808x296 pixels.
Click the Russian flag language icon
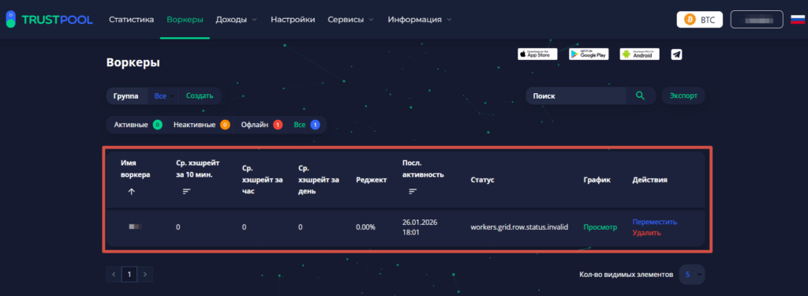798,20
